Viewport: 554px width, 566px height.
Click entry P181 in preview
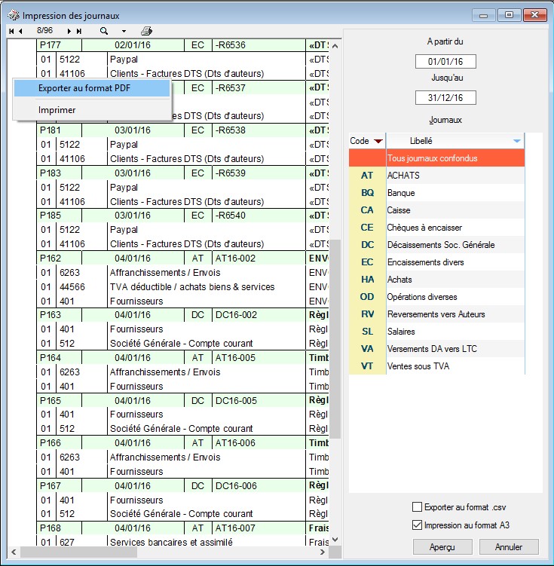pyautogui.click(x=51, y=130)
